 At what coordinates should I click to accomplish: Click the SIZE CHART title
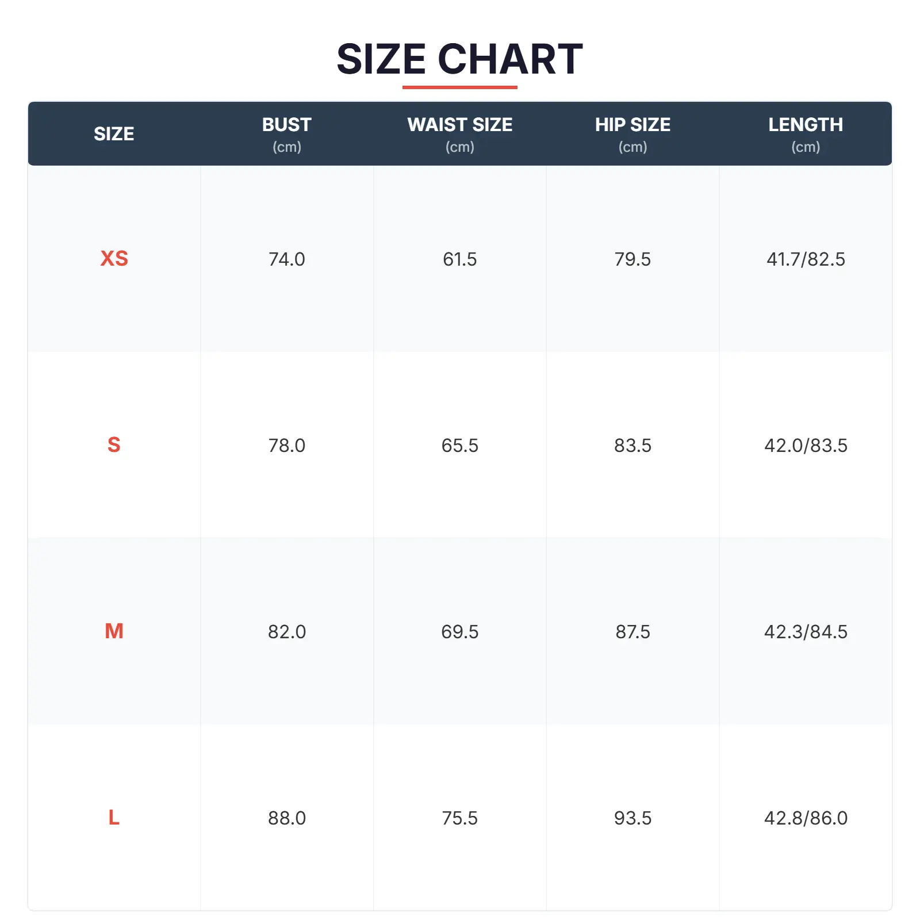pyautogui.click(x=459, y=59)
